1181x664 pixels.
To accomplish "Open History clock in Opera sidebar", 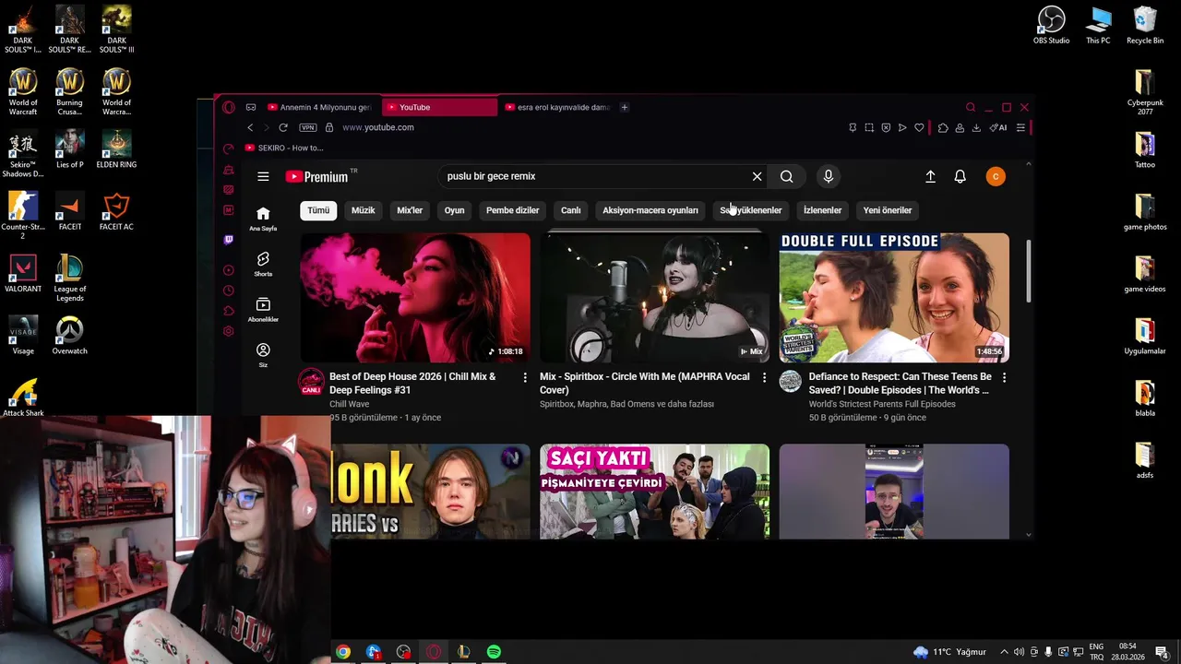I will point(229,290).
